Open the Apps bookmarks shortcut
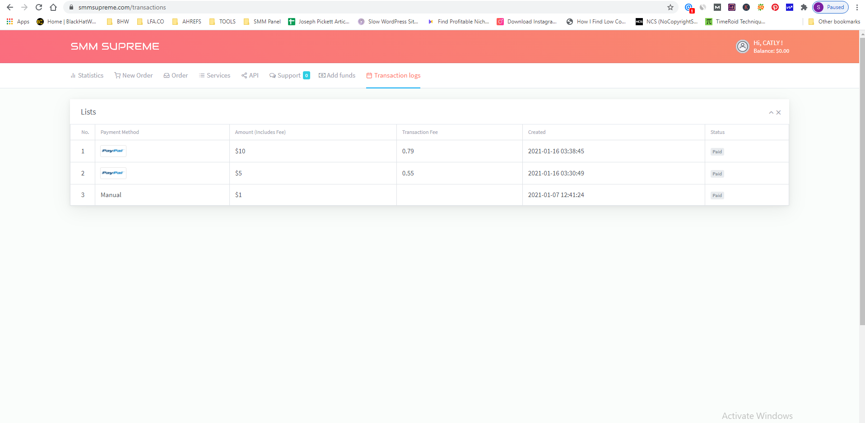This screenshot has height=423, width=865. pos(18,22)
